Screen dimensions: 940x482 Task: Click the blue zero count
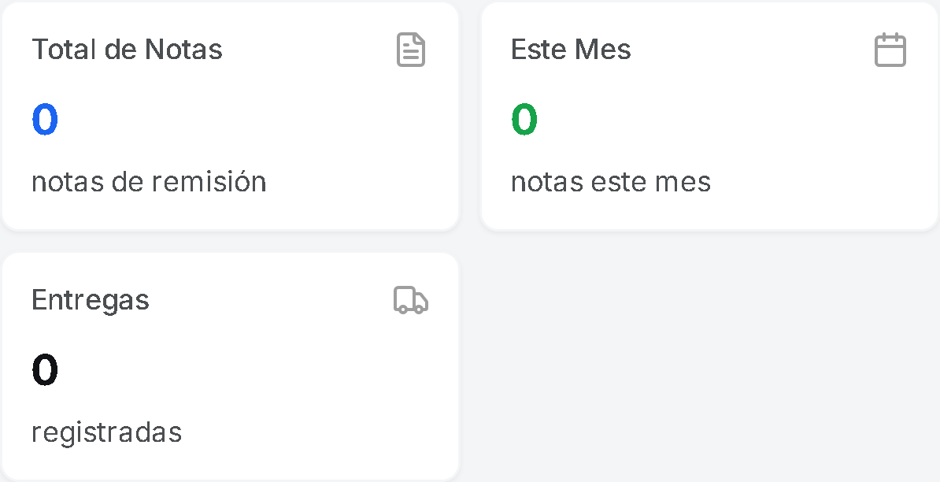pyautogui.click(x=45, y=120)
